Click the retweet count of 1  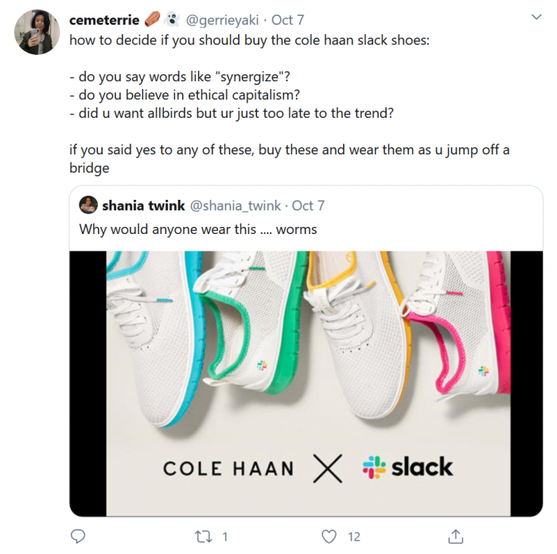click(225, 536)
